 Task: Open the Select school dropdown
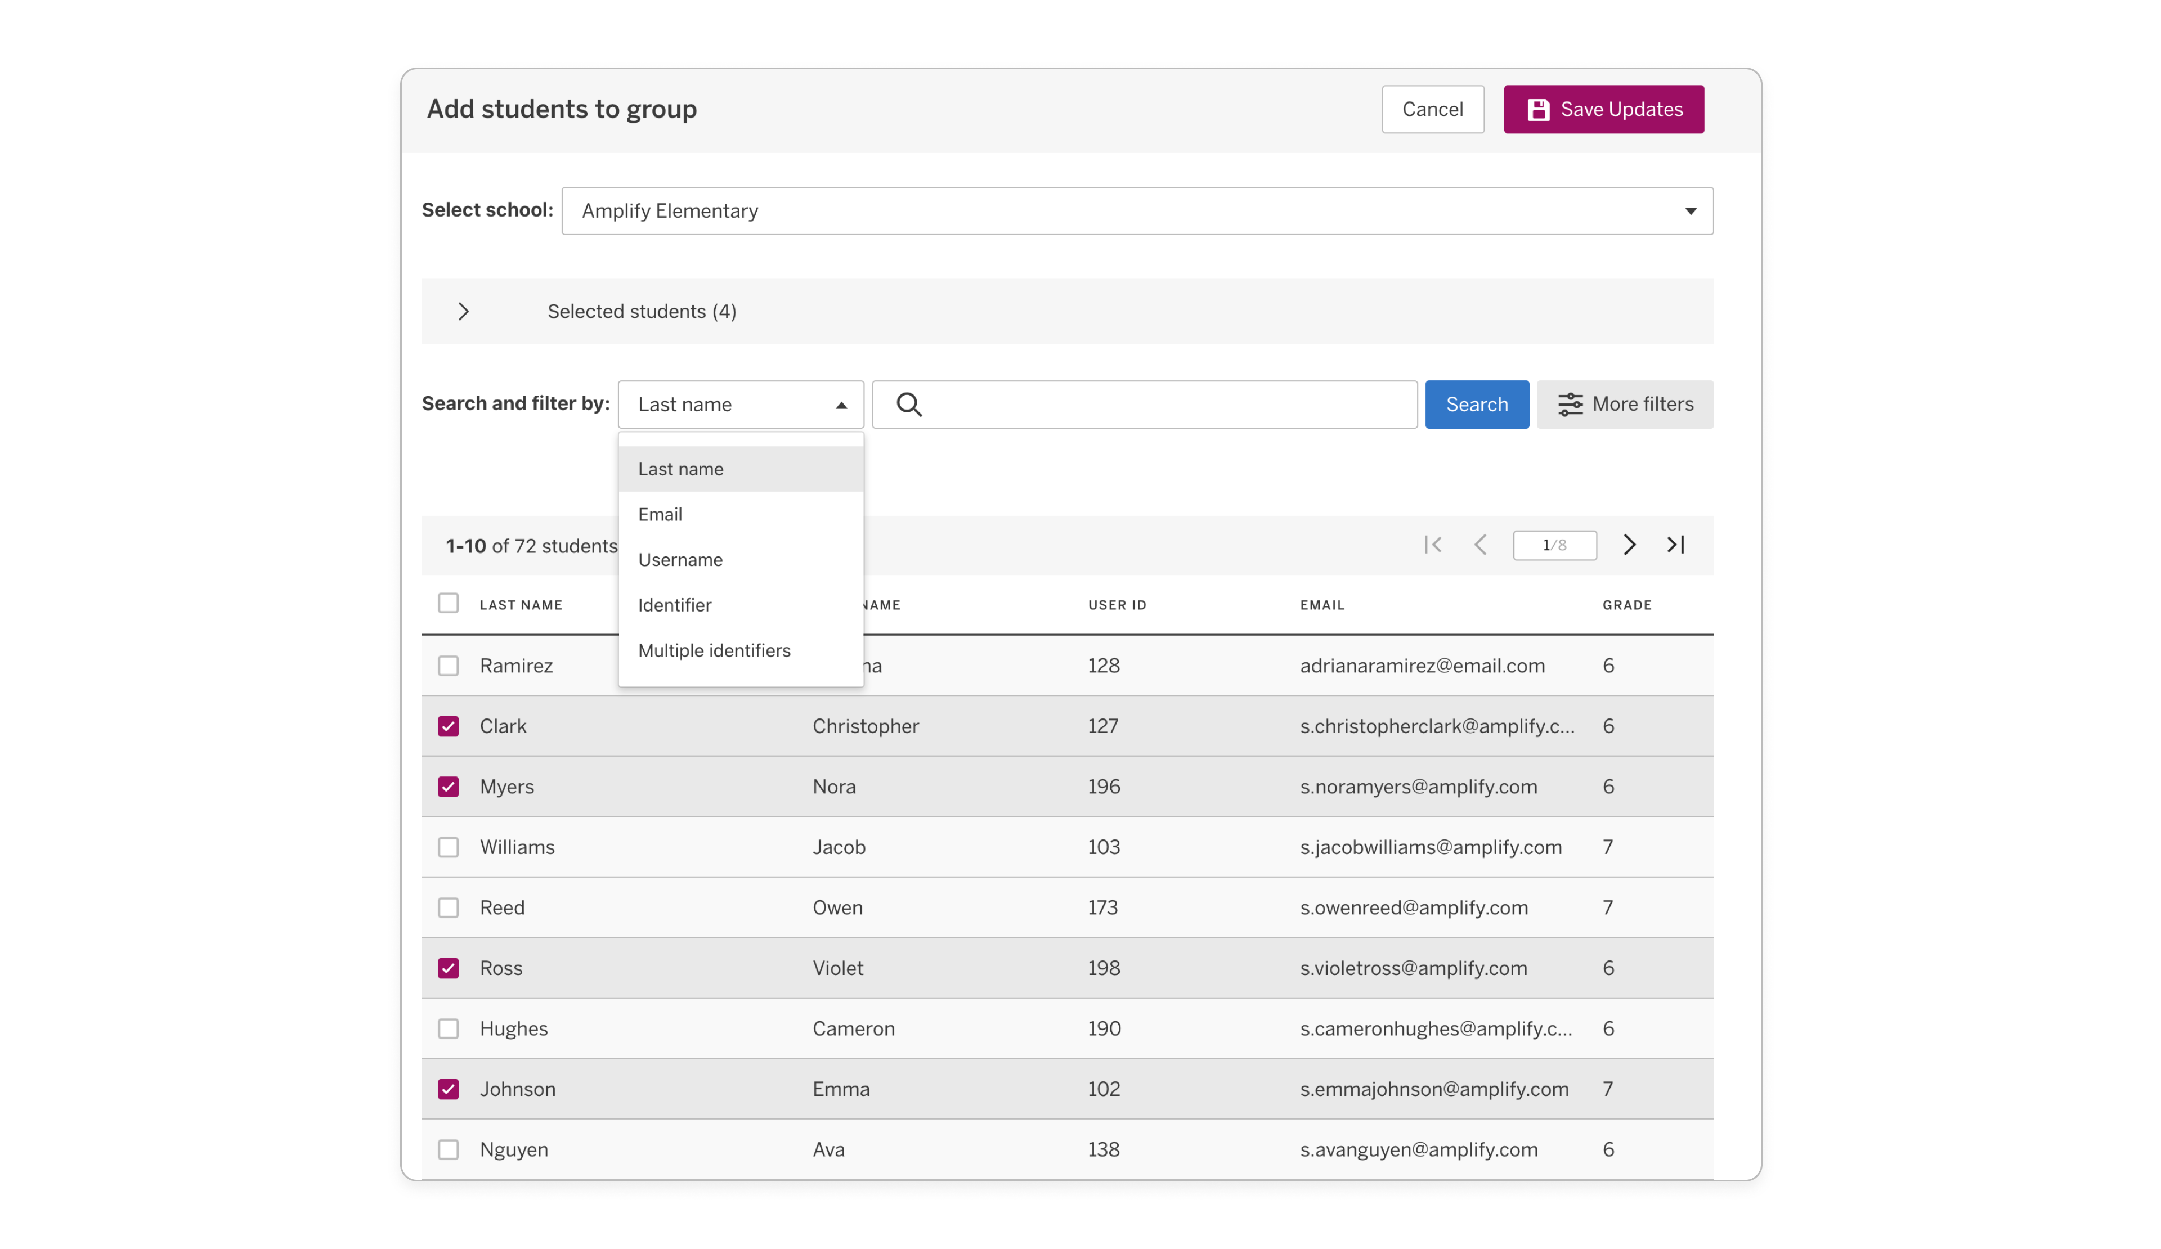pos(1137,211)
